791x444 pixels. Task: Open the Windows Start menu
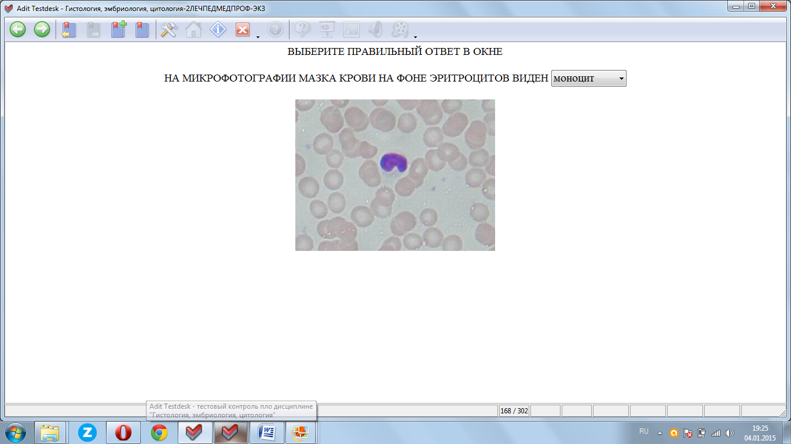(15, 432)
